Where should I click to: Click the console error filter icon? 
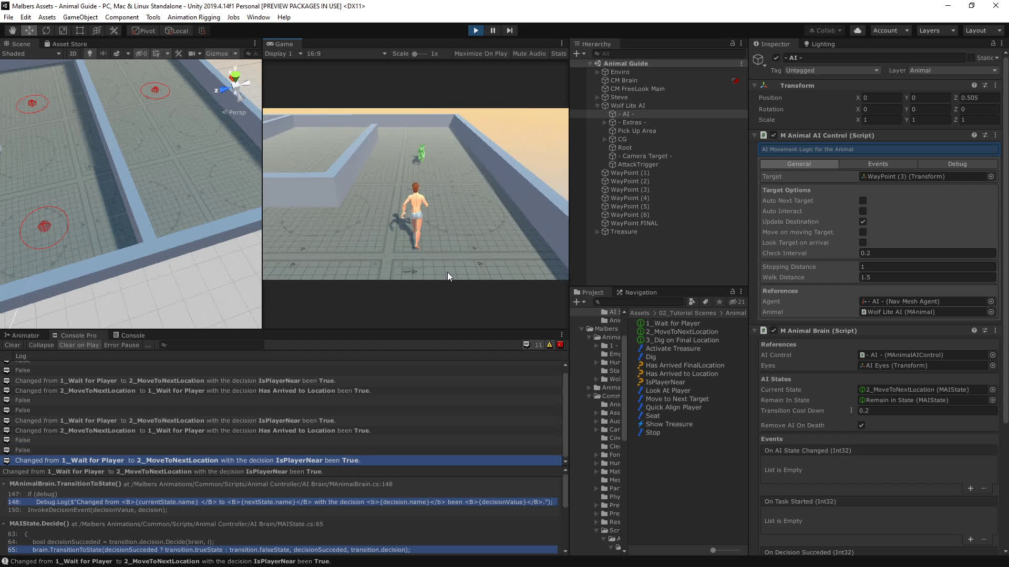click(560, 345)
